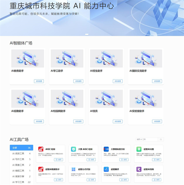Click 访问 button for AIGC 检测

point(58,159)
